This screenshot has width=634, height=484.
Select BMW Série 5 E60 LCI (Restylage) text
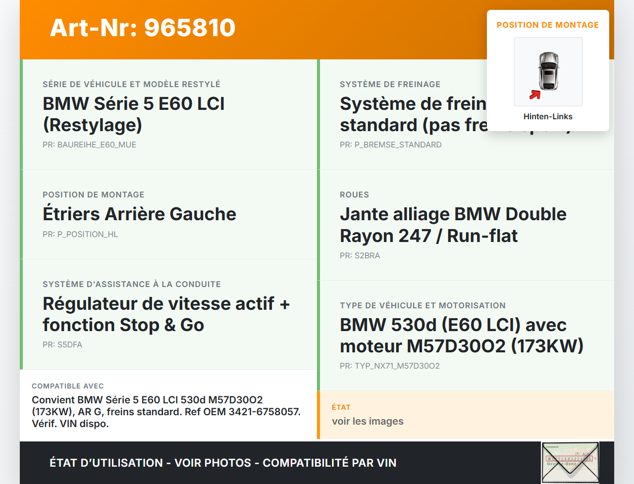coord(134,114)
